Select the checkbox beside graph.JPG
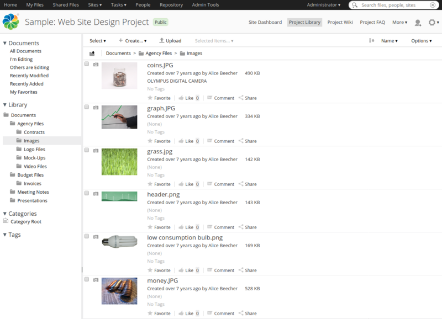 (x=85, y=106)
